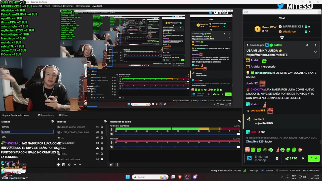Move scene down using Escenas down arrow
Image resolution: width=322 pixels, height=181 pixels.
click(x=24, y=165)
